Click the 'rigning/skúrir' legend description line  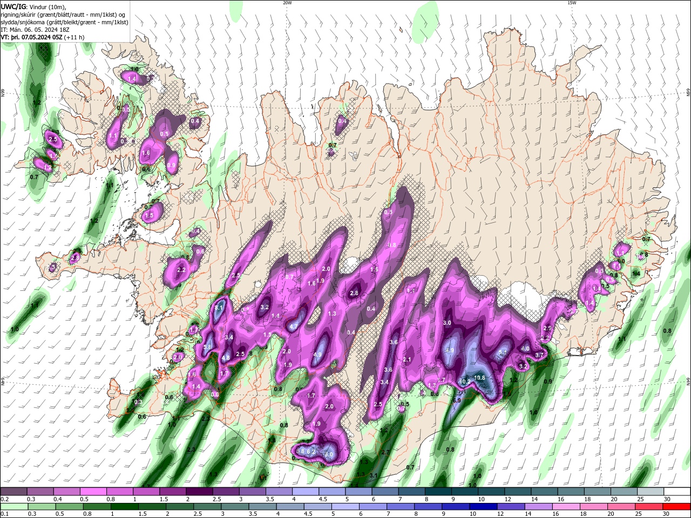point(63,15)
